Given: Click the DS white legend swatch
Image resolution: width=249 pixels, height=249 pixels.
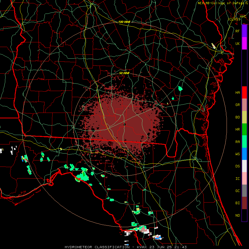Looking at the screenshot, I should pos(244,166).
